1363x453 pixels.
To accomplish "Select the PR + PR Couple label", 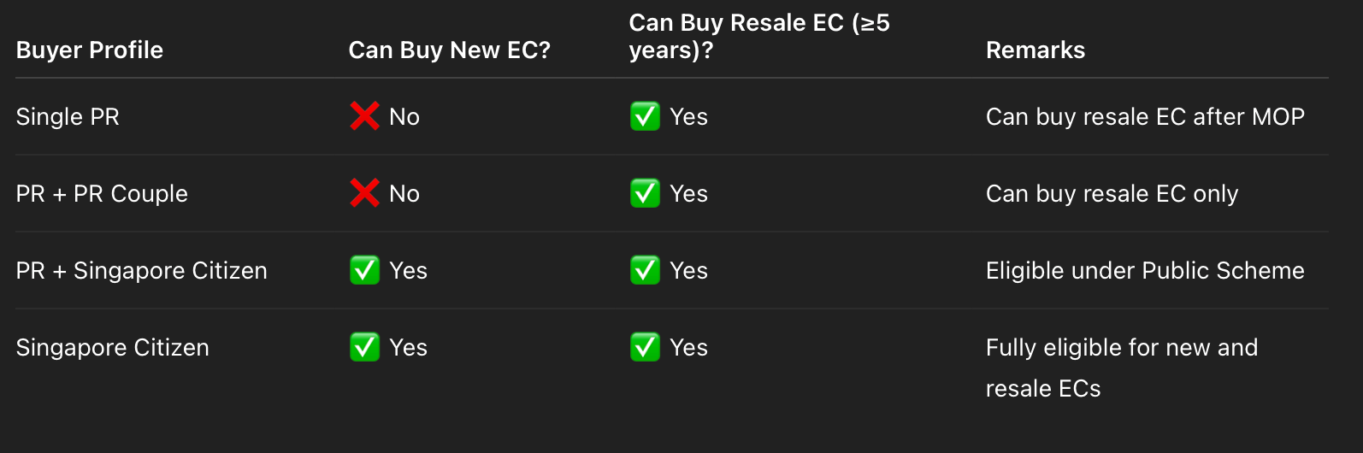I will click(102, 194).
